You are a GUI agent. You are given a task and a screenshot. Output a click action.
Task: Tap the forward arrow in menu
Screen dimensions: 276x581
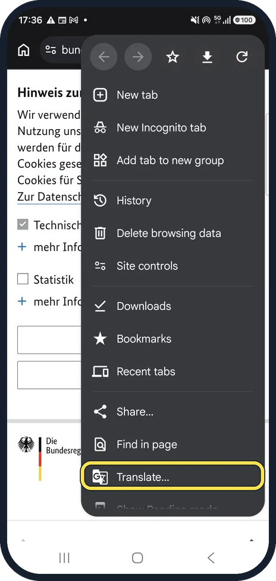(138, 57)
